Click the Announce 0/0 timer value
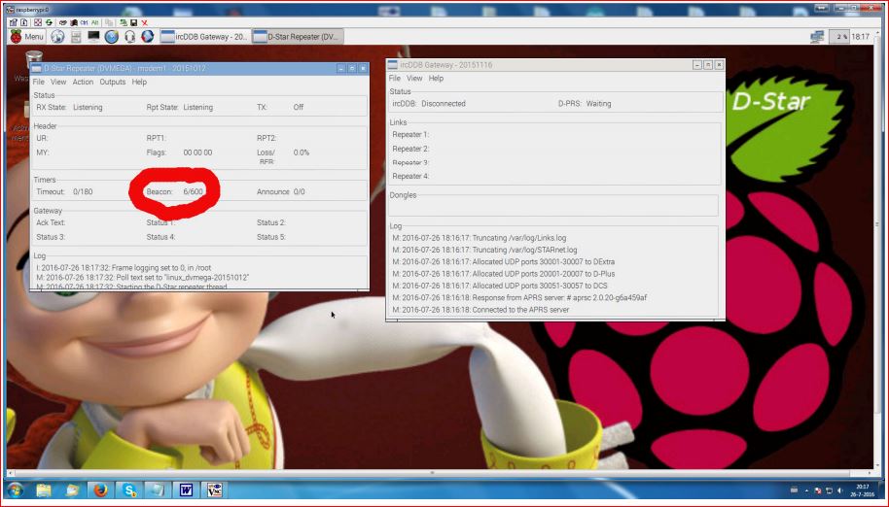The width and height of the screenshot is (889, 507). 299,191
